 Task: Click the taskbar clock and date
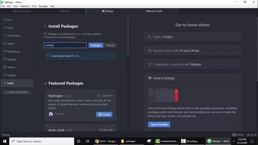click(x=242, y=141)
